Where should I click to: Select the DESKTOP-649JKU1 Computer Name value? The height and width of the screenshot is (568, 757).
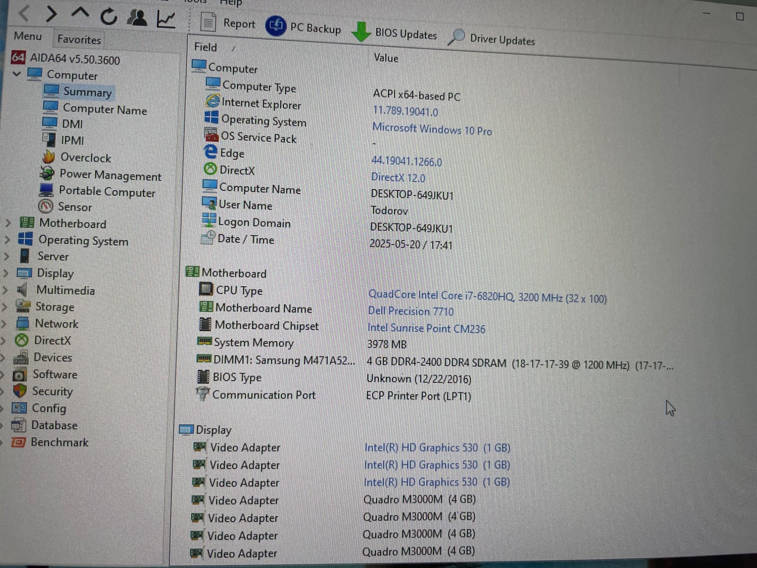tap(412, 195)
